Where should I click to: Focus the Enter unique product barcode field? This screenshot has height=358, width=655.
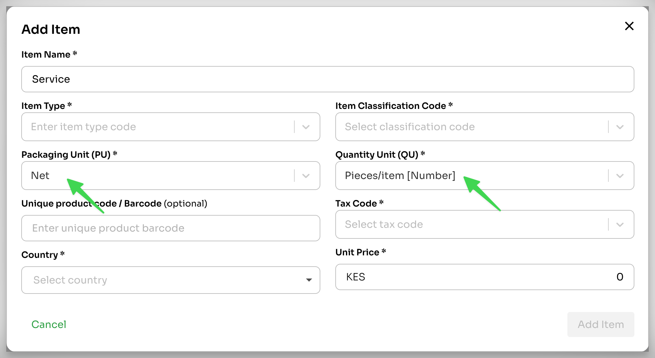[x=170, y=228]
